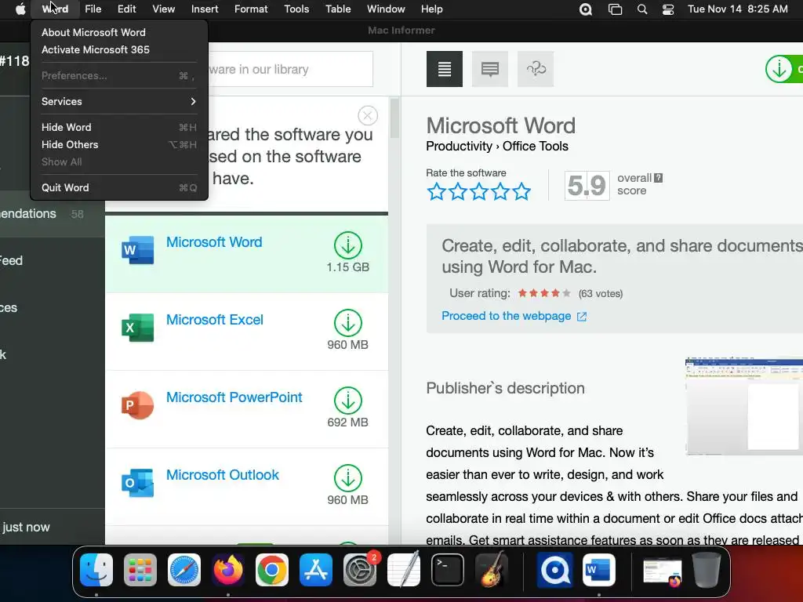
Task: Open the overall score help question mark
Action: 659,178
